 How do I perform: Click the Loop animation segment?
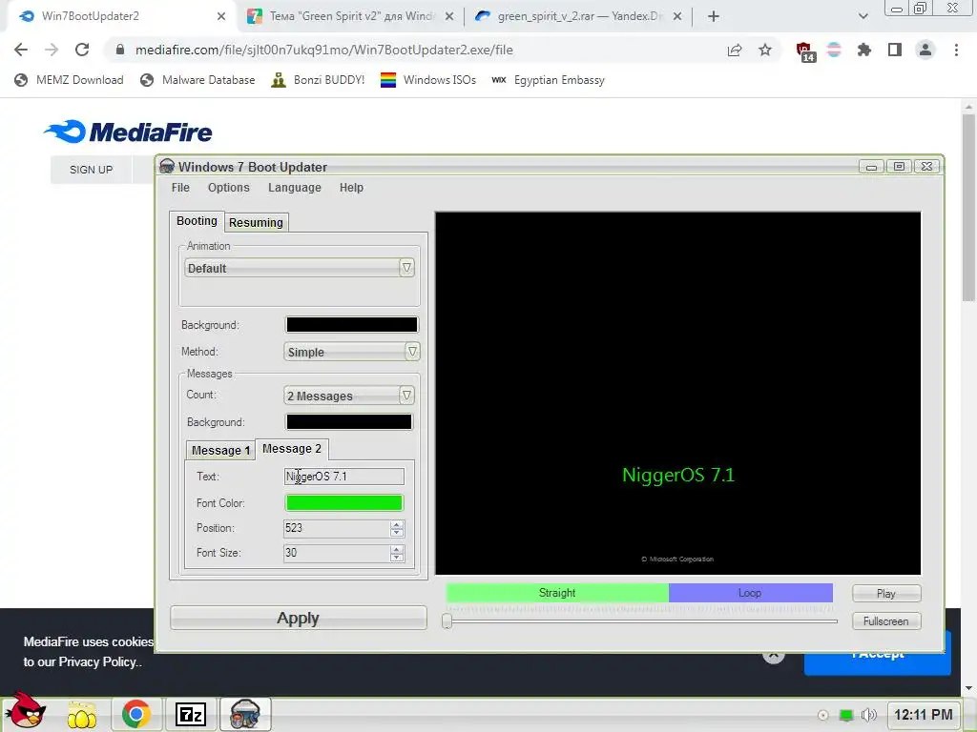click(750, 593)
